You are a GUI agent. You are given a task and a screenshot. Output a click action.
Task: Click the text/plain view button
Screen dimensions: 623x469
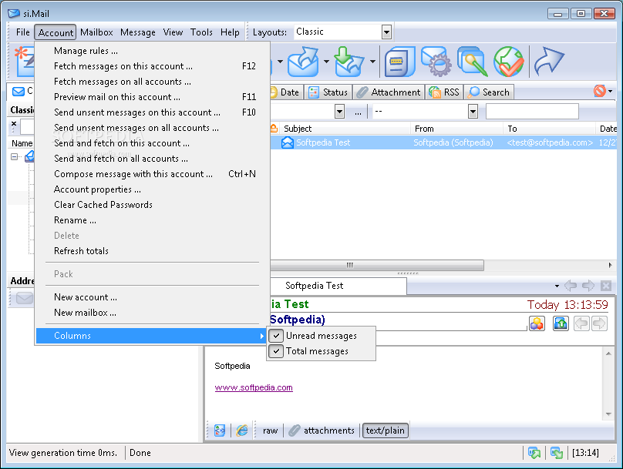coord(386,430)
